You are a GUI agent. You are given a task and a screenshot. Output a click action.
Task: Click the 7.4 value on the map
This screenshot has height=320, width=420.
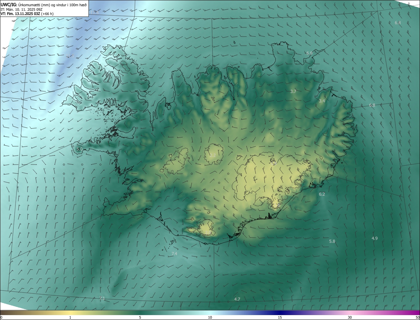click(174, 254)
